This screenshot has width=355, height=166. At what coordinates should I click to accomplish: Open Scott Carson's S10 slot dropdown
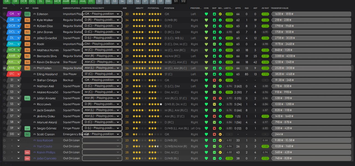pos(14,134)
